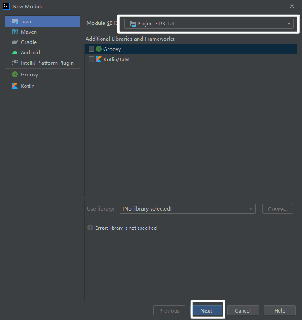Screen dimensions: 302x320
Task: Click the Create... library button
Action: click(278, 209)
